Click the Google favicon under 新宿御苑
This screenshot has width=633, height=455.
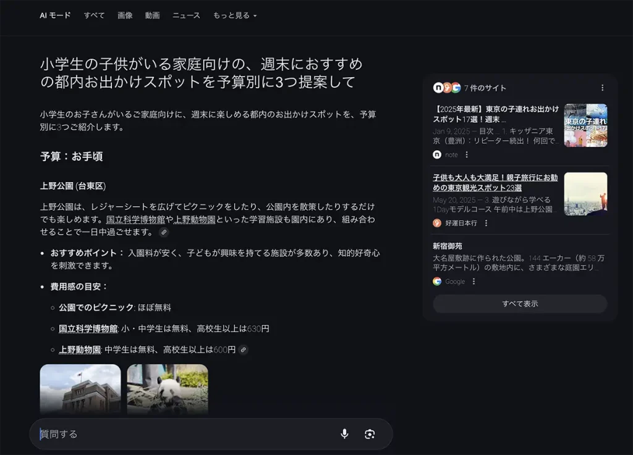pyautogui.click(x=437, y=282)
